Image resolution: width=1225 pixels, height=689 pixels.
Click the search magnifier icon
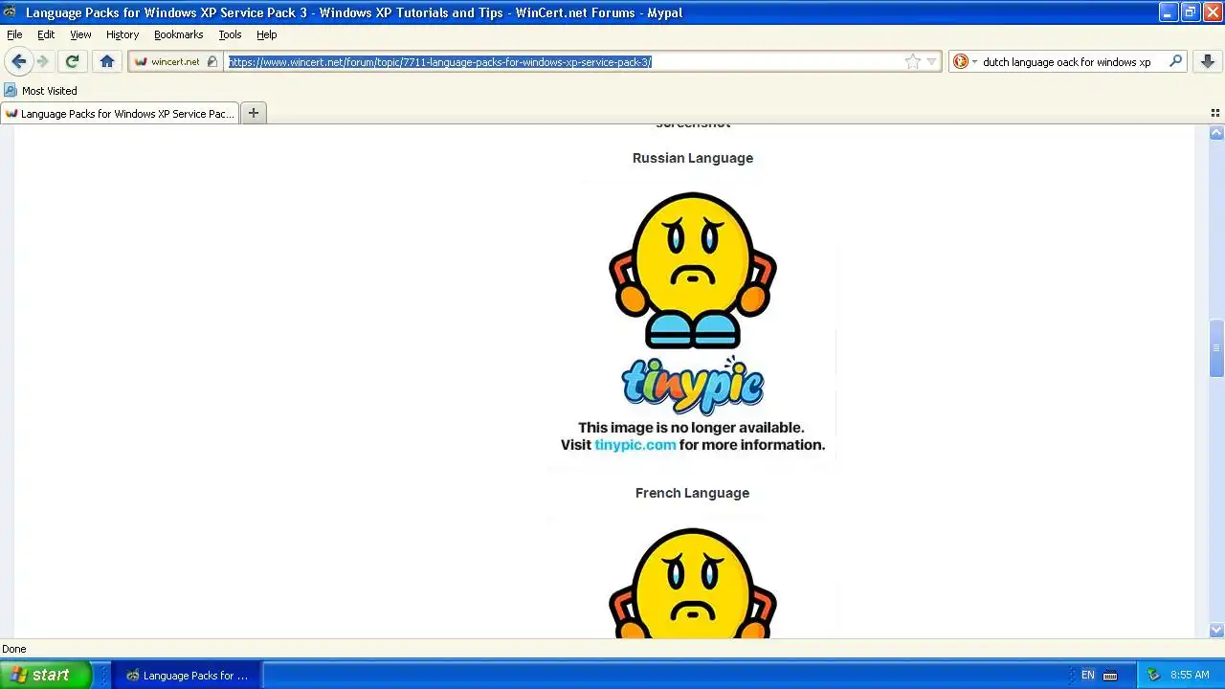pos(1176,61)
